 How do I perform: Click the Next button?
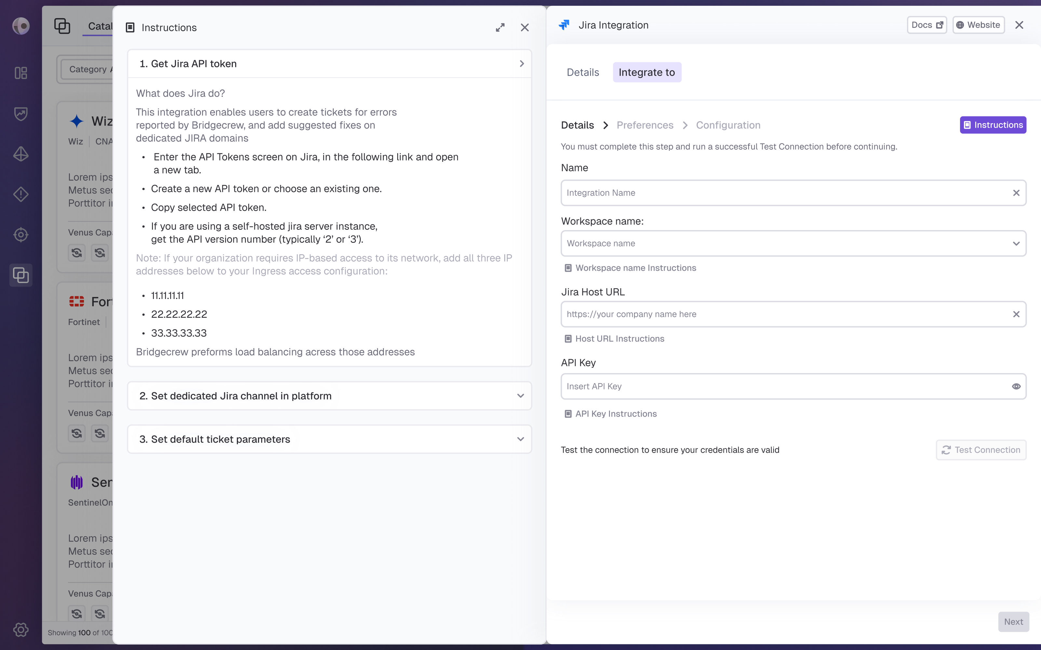tap(1013, 622)
